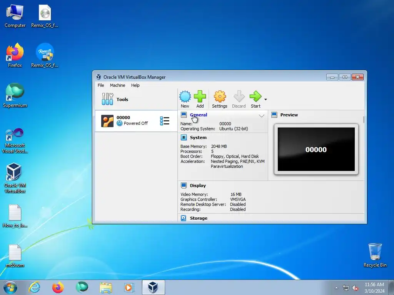Open Windows Media Player from the taskbar

tap(129, 287)
